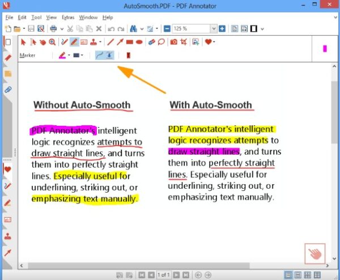The width and height of the screenshot is (340, 280).
Task: Choose the Select arrow tool
Action: coord(23,42)
